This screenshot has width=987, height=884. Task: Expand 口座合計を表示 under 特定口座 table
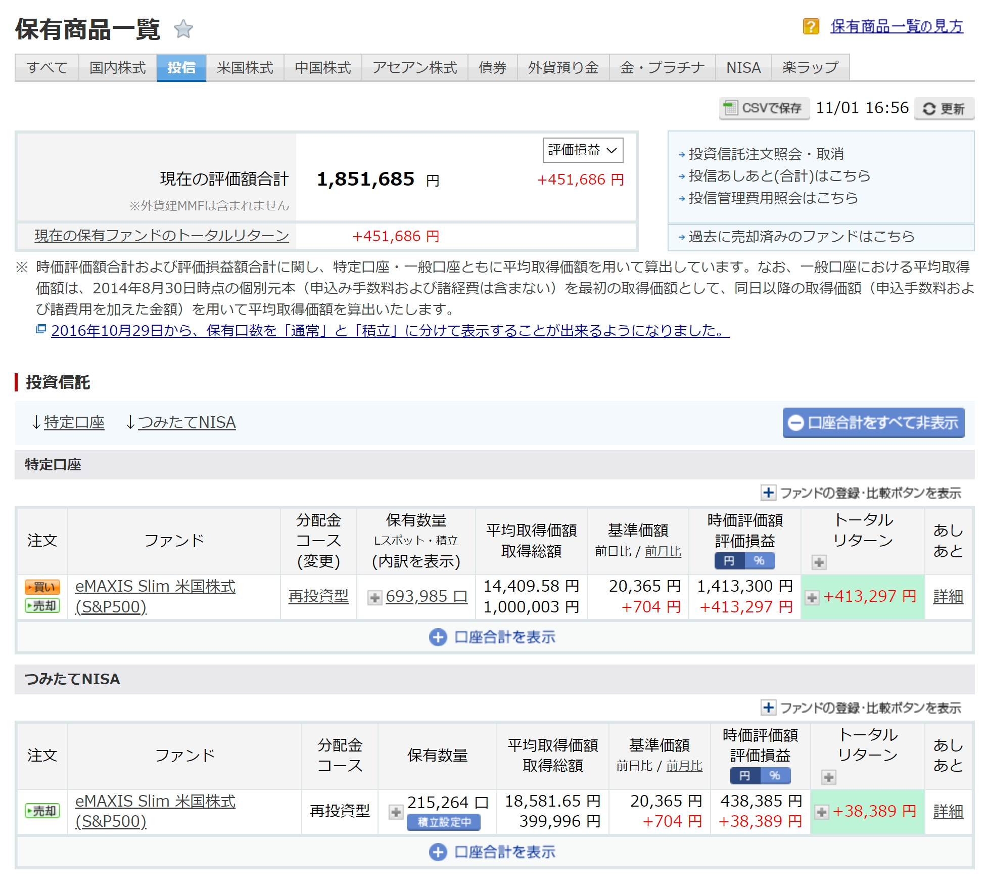(493, 637)
